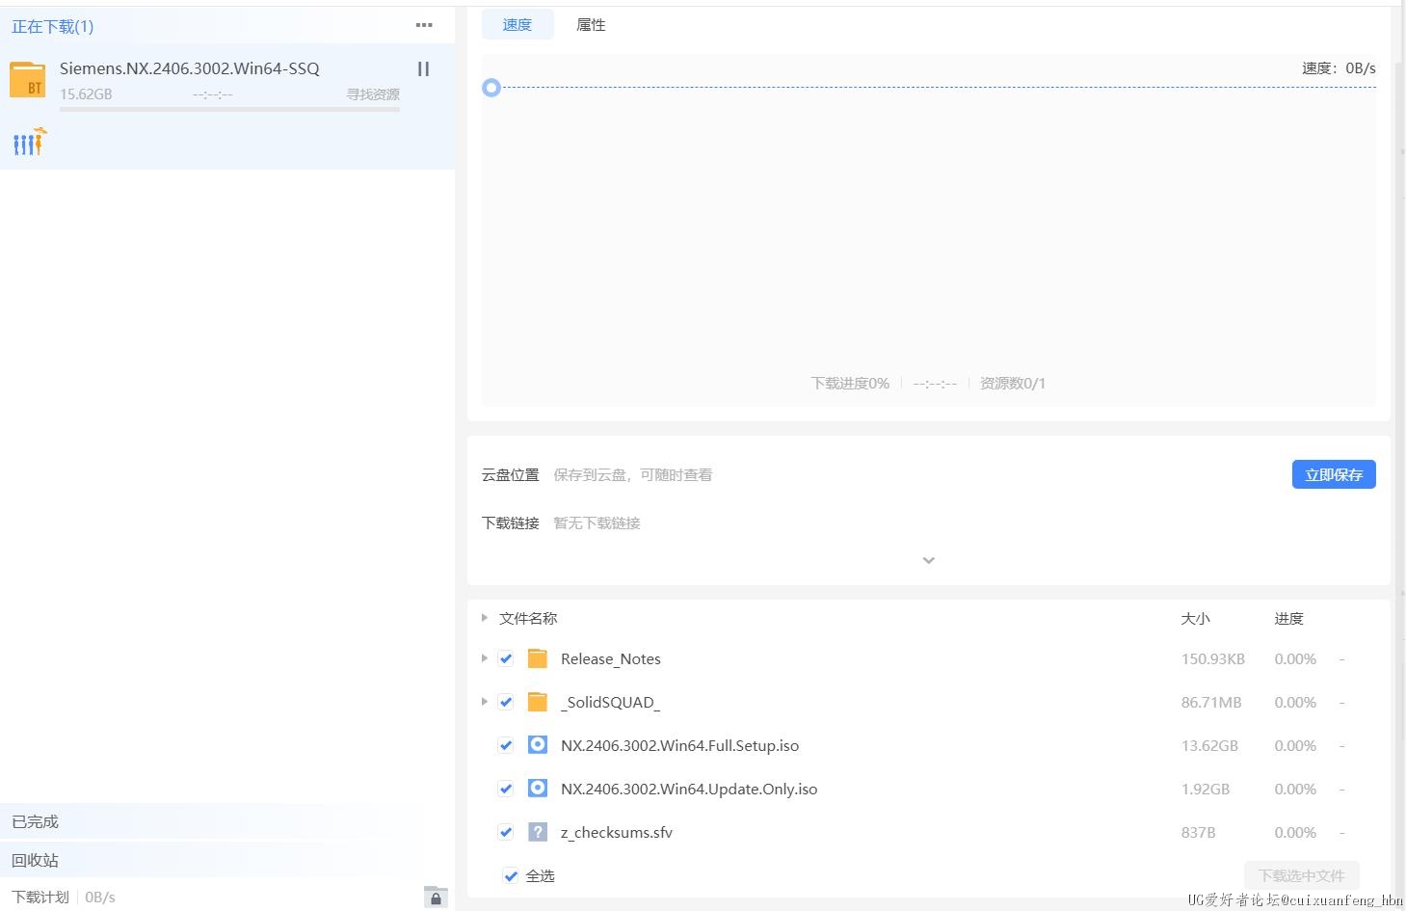This screenshot has width=1406, height=911.
Task: Click the lock icon beside download plan
Action: coord(436,898)
